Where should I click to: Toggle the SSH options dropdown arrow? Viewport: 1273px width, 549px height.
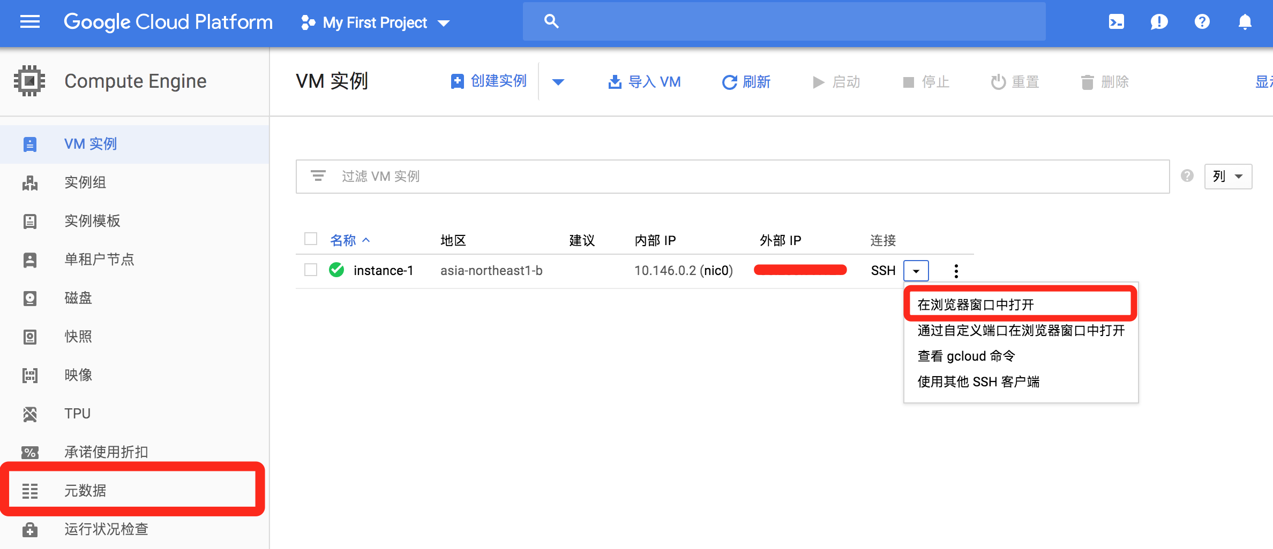point(916,271)
